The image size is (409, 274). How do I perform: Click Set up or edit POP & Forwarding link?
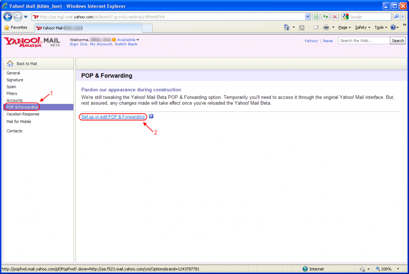(113, 117)
